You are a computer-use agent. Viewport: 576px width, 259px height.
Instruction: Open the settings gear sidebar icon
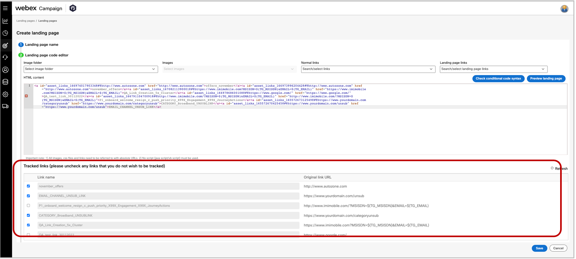[5, 94]
